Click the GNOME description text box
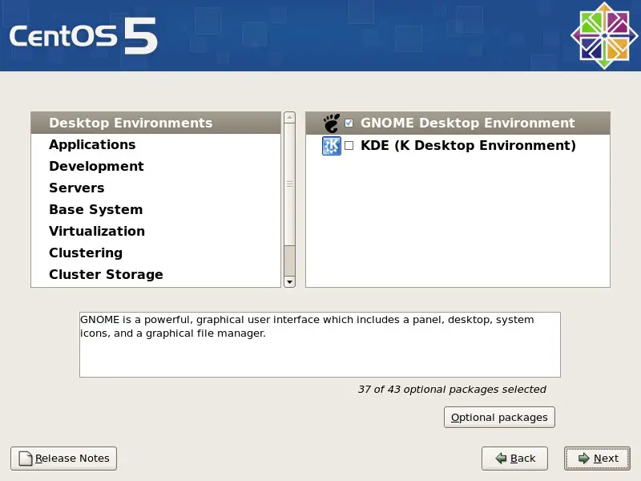Image resolution: width=641 pixels, height=481 pixels. pos(320,345)
